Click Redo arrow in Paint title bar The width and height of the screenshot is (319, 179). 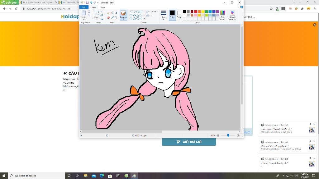[94, 2]
